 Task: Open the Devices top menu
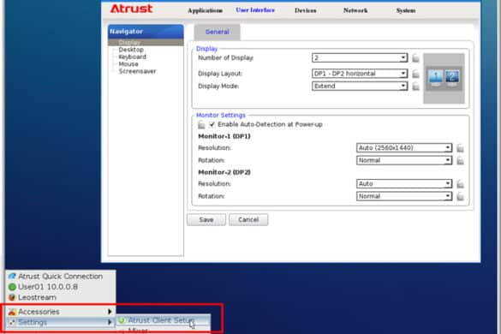[x=306, y=10]
